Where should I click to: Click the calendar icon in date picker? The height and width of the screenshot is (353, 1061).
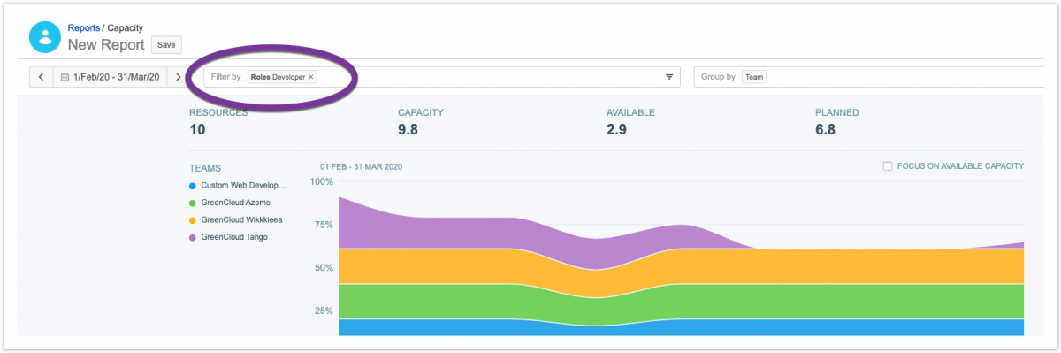tap(65, 77)
